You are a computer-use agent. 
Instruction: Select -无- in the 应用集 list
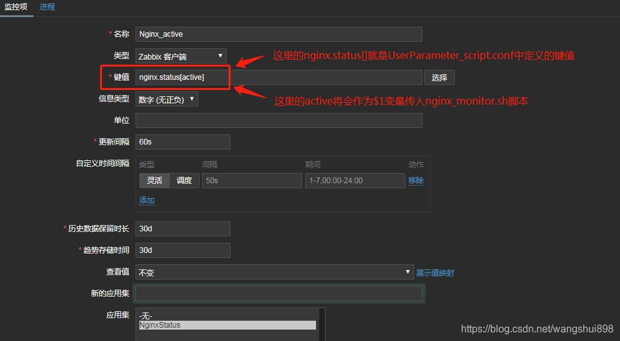click(227, 316)
